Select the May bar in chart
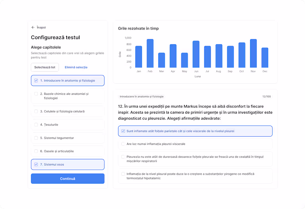Viewport: 305px width, 209px height. tap(184, 60)
